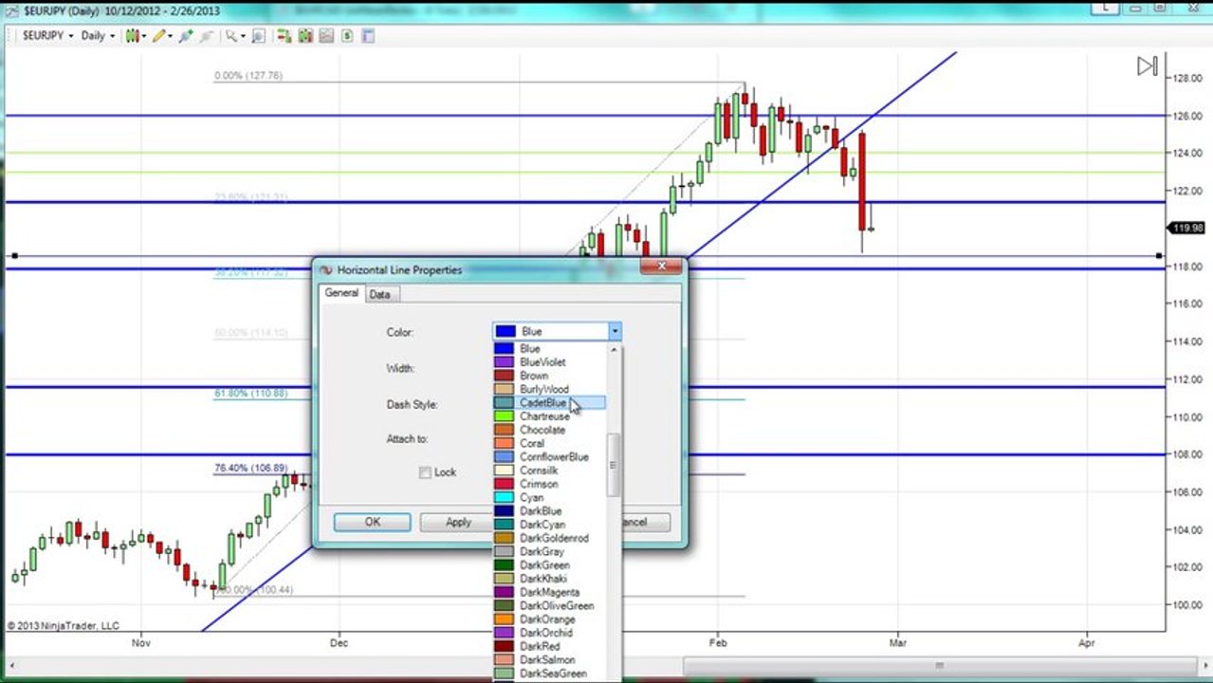Viewport: 1213px width, 683px height.
Task: Close the Horizontal Line Properties dialog
Action: tap(660, 268)
